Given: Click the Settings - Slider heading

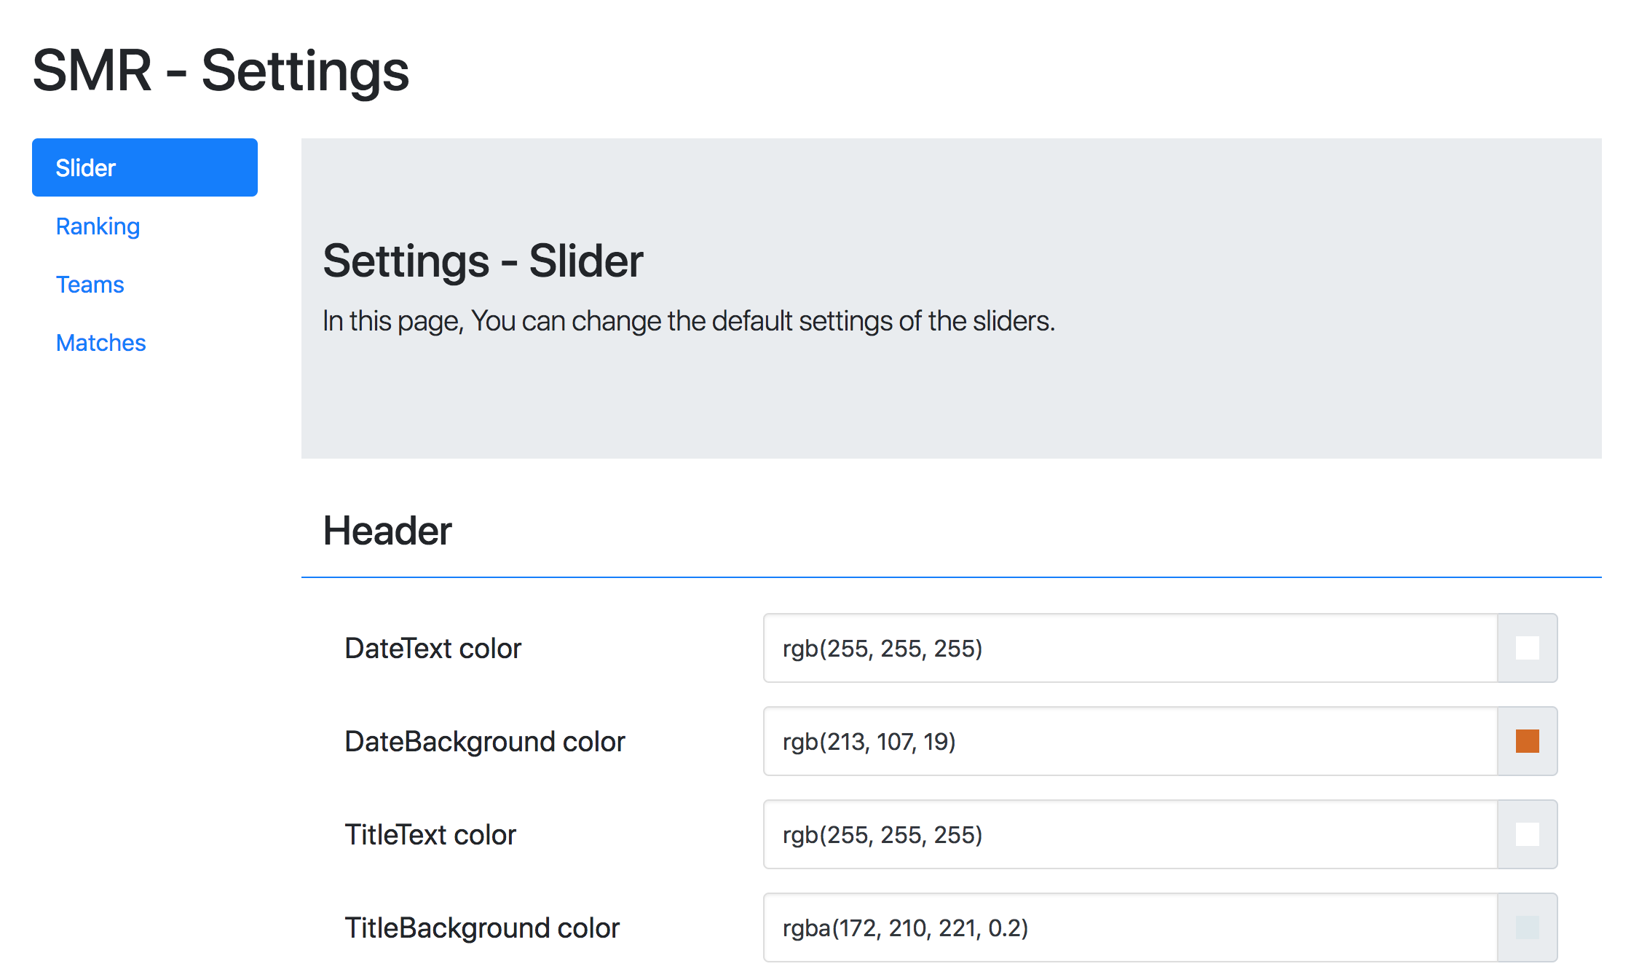Looking at the screenshot, I should [x=483, y=261].
